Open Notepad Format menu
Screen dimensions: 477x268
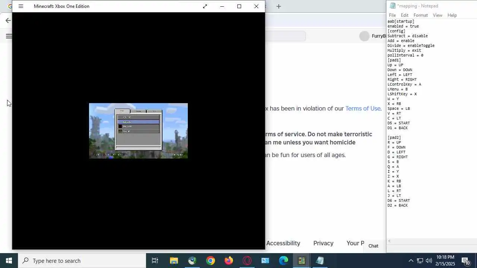(421, 15)
